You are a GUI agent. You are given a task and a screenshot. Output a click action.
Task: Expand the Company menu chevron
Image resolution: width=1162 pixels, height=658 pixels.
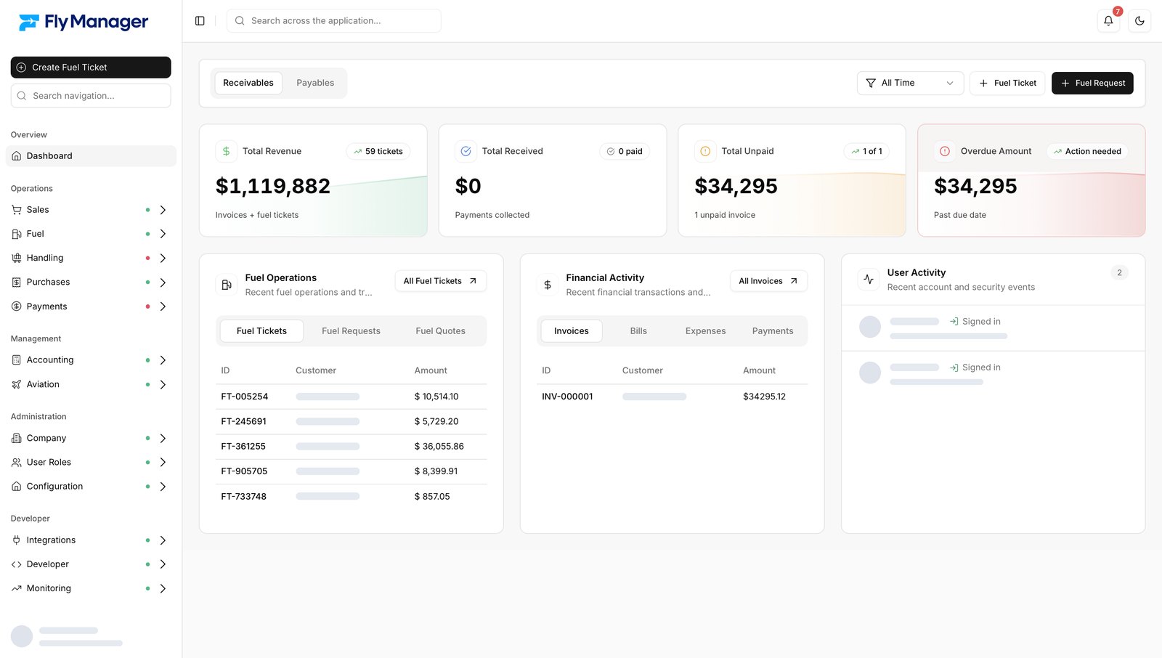(x=163, y=439)
